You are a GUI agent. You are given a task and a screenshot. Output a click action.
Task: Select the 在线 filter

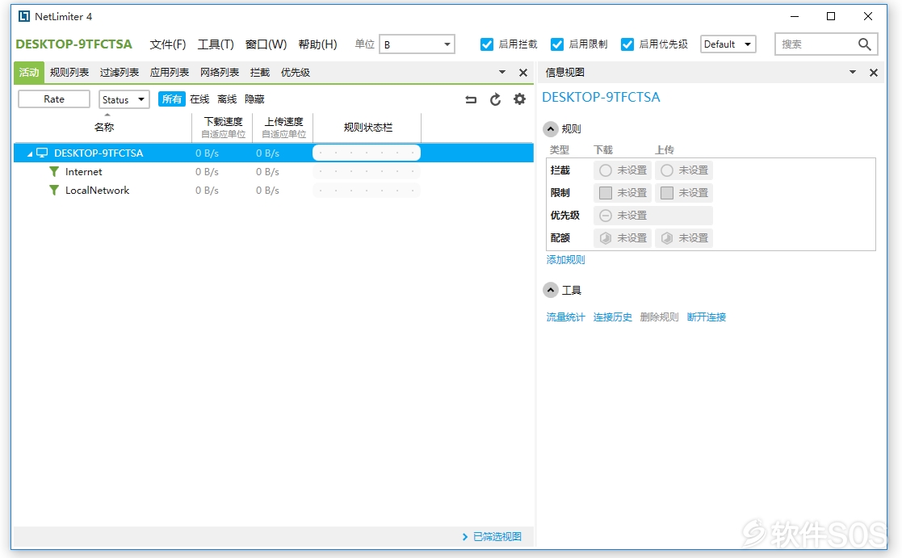click(199, 99)
